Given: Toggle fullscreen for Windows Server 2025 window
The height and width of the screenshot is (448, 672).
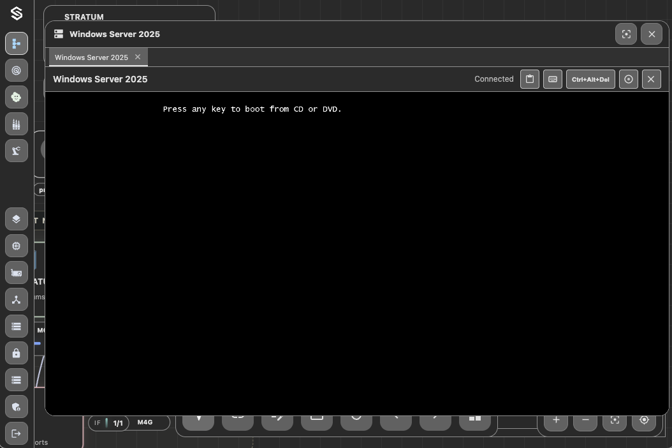Looking at the screenshot, I should click(626, 34).
